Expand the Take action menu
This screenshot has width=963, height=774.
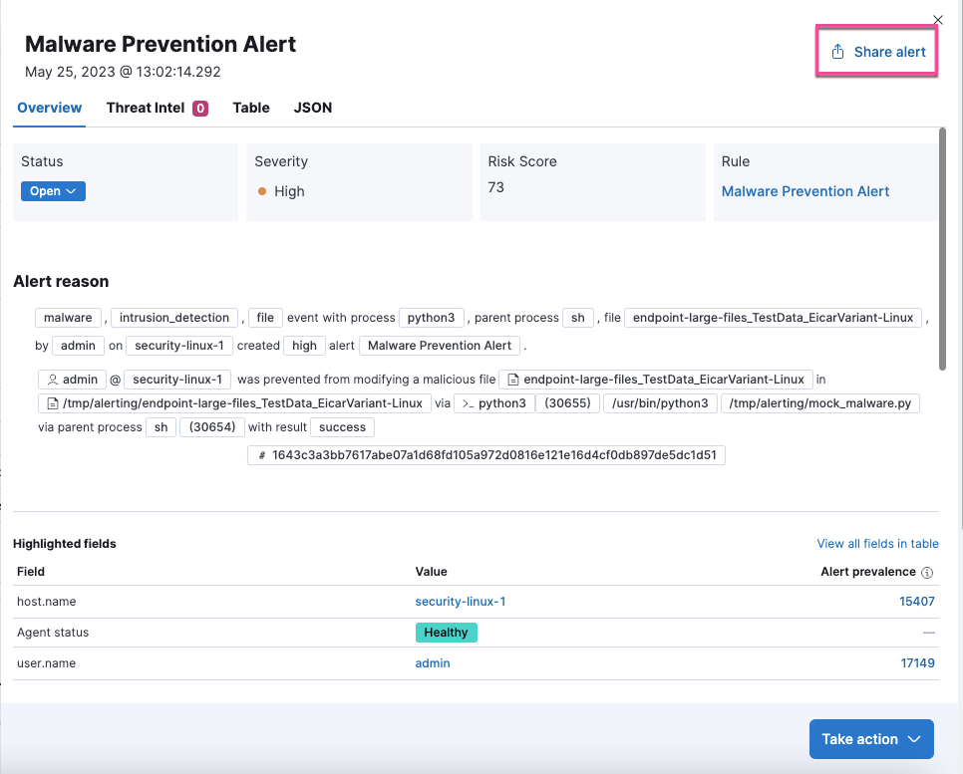[870, 739]
